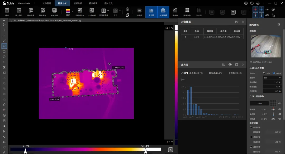Open the 线温图 line temperature chart
This screenshot has width=285, height=154.
139,12
